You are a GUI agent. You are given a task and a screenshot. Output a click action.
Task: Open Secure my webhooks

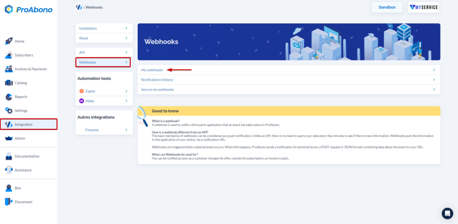point(289,90)
